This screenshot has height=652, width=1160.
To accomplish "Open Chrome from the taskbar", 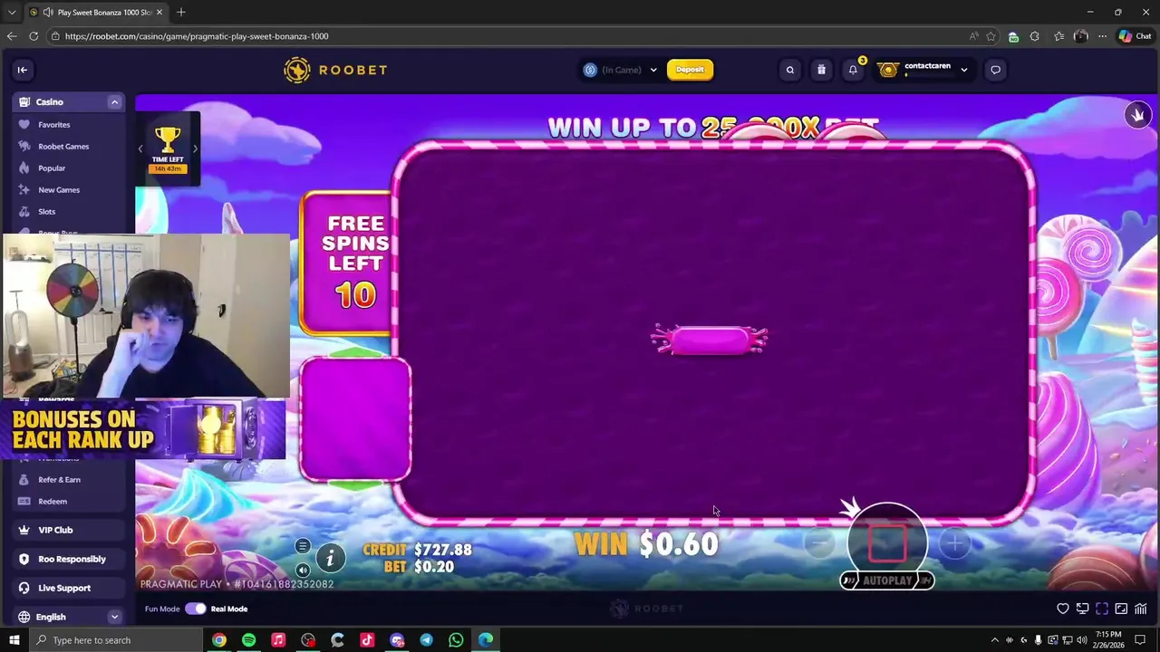I will (219, 640).
